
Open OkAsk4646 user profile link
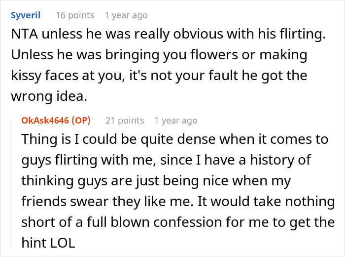tap(45, 121)
